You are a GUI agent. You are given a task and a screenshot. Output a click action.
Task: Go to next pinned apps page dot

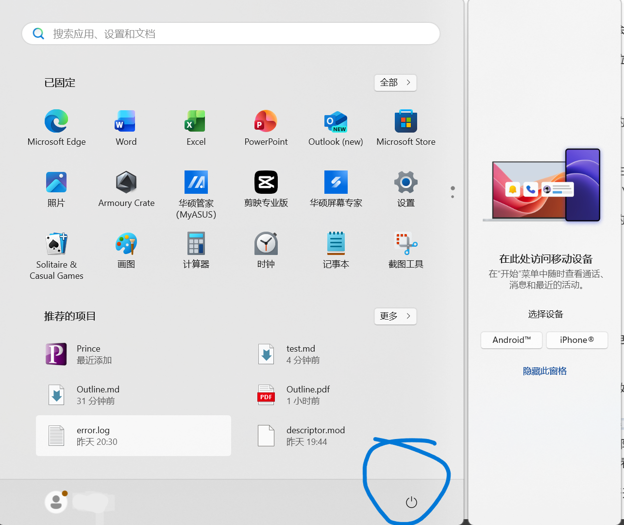[x=453, y=197]
